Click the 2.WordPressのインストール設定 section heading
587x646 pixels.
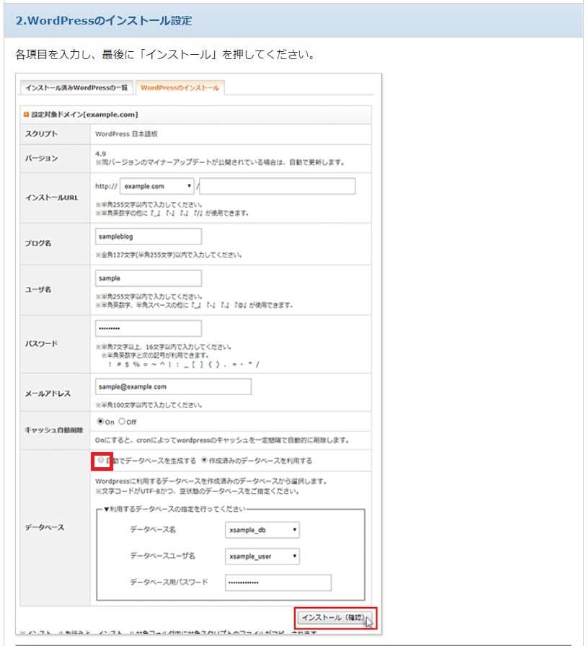(x=104, y=20)
